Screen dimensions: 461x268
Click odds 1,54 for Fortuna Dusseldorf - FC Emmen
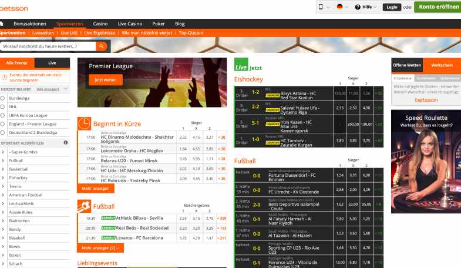[340, 175]
